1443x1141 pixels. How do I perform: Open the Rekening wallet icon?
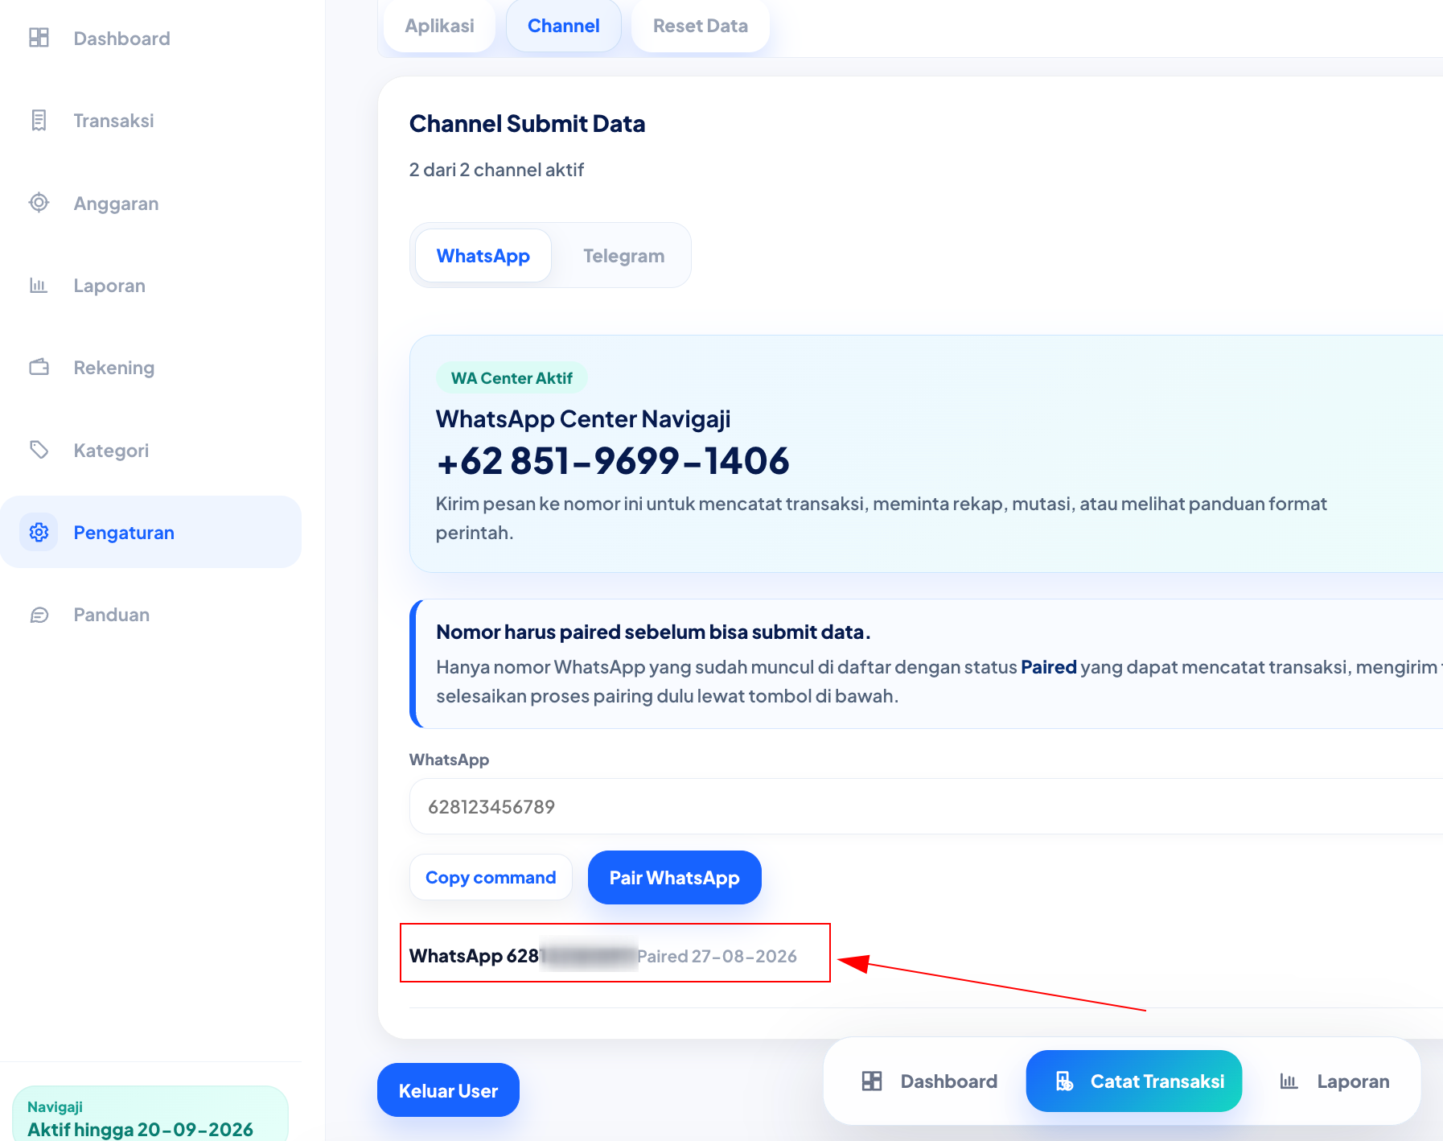pos(39,367)
